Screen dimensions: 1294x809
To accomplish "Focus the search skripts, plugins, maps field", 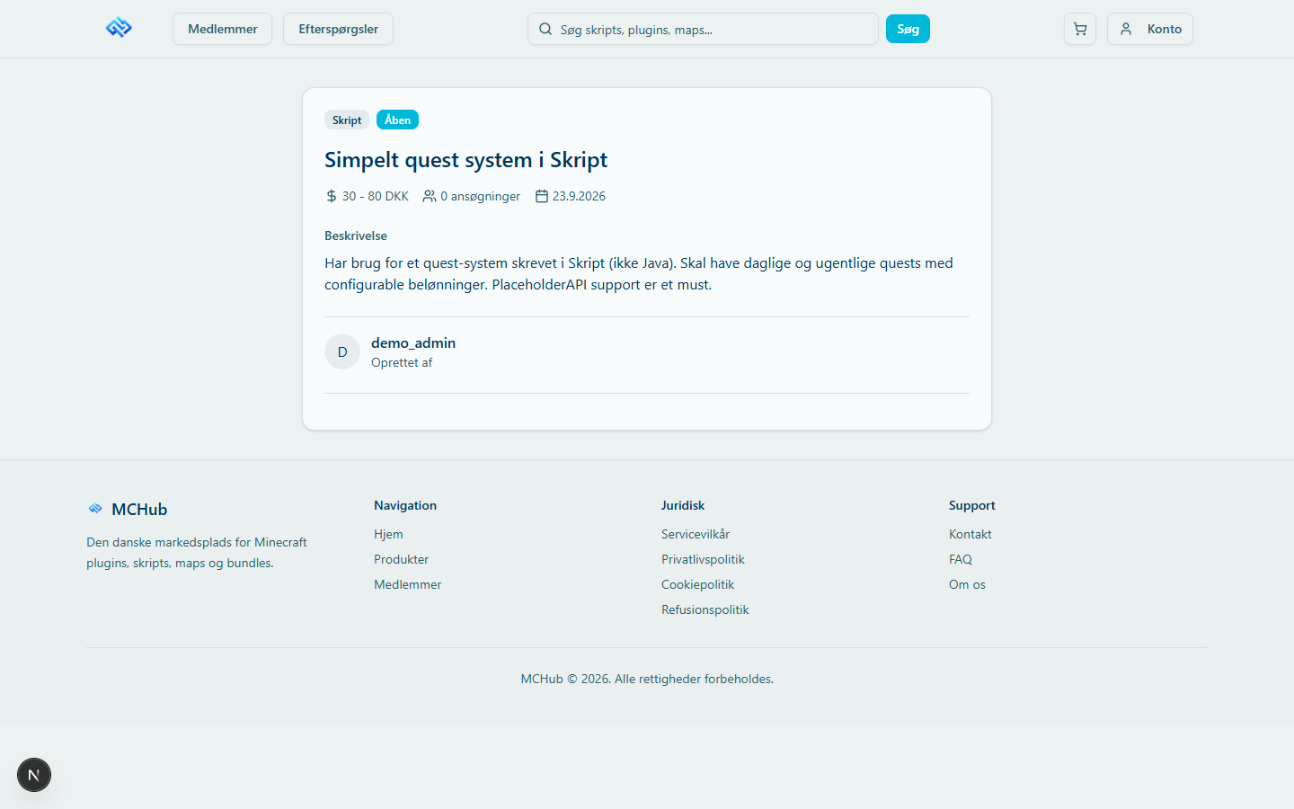I will tap(703, 29).
